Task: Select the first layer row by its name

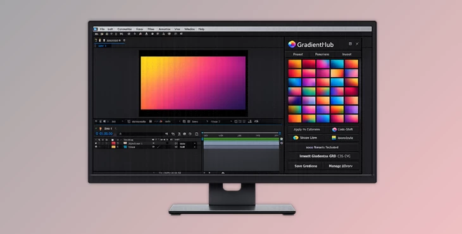Action: pyautogui.click(x=135, y=144)
